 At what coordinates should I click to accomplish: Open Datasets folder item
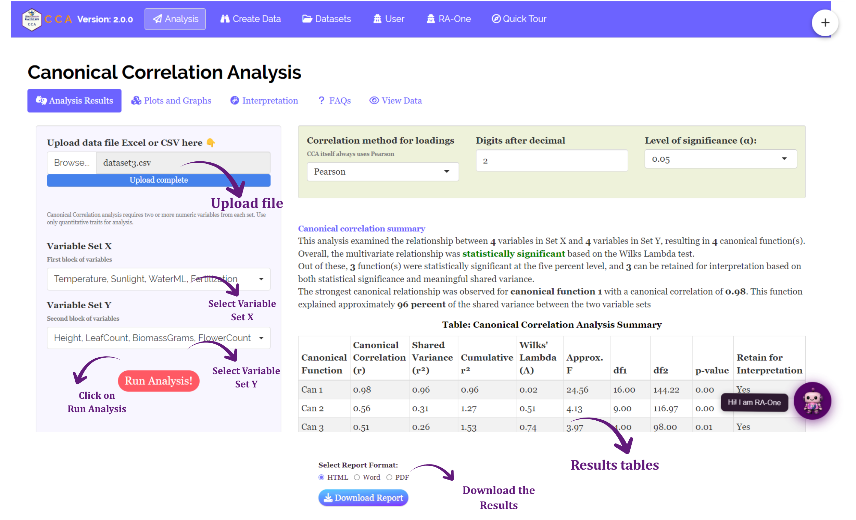click(x=327, y=19)
